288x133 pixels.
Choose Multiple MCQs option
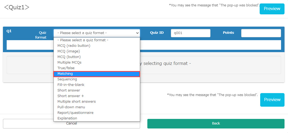click(97, 63)
